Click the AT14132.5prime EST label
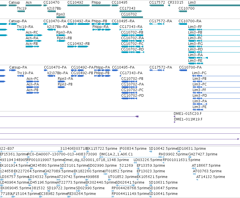Viewport: 240px width, 198px height. [211, 177]
